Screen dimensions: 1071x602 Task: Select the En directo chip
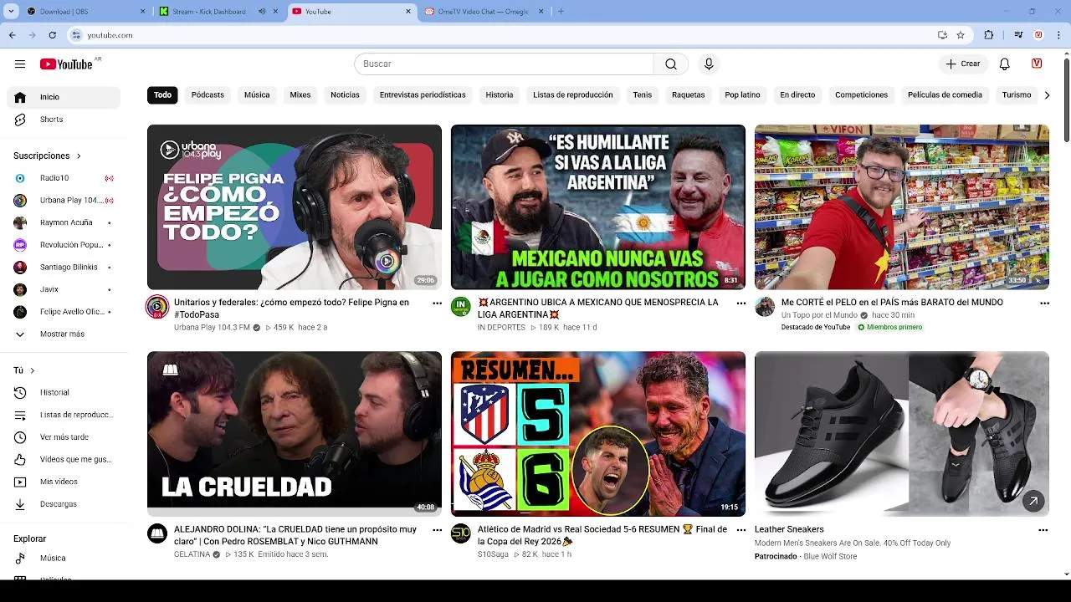[797, 95]
